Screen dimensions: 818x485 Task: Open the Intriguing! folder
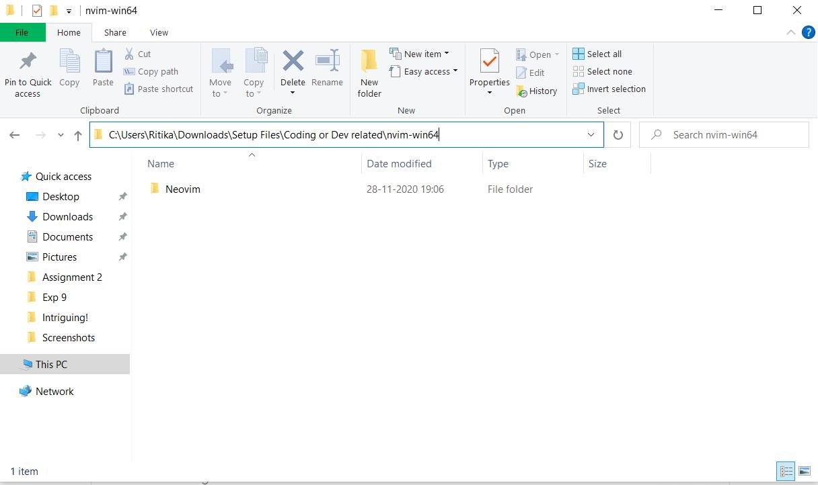65,317
